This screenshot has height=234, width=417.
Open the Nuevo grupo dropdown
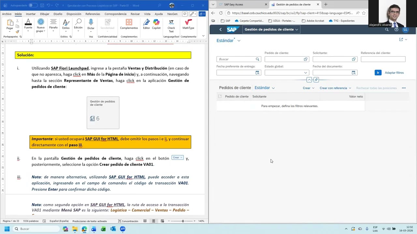41,25
